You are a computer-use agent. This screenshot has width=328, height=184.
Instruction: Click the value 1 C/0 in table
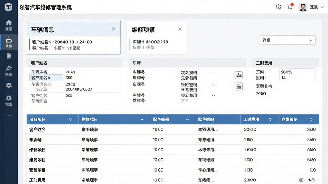click(x=249, y=170)
